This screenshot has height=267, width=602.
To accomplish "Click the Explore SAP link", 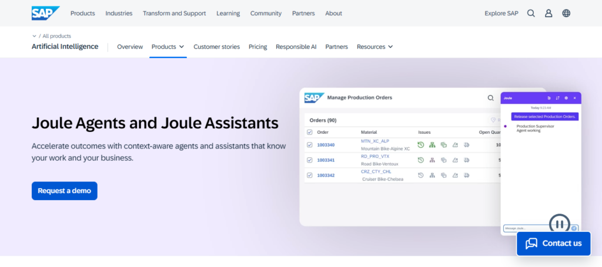I will pos(501,13).
